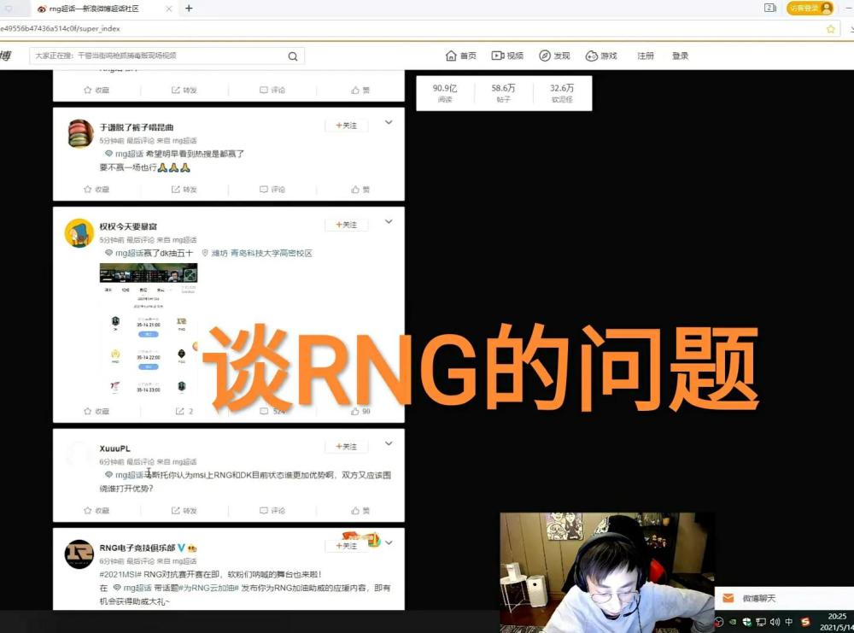The width and height of the screenshot is (854, 633).
Task: Like the 于谦脱了裤子唱昆曲 post
Action: click(x=360, y=189)
